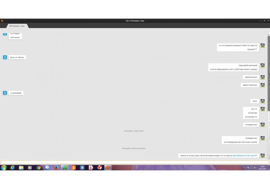The image size is (270, 189).
Task: Open the VKontakte taskbar icon
Action: 82,167
